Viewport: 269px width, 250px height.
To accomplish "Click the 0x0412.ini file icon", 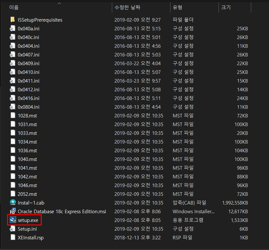I will coord(13,89).
